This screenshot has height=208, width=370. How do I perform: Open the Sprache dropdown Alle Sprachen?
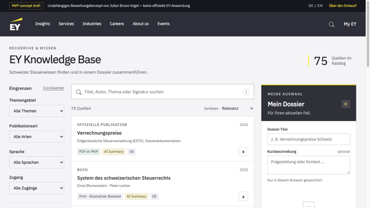[37, 162]
